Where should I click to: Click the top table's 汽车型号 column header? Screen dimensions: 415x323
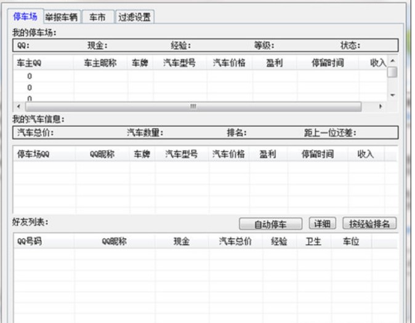[x=179, y=63]
